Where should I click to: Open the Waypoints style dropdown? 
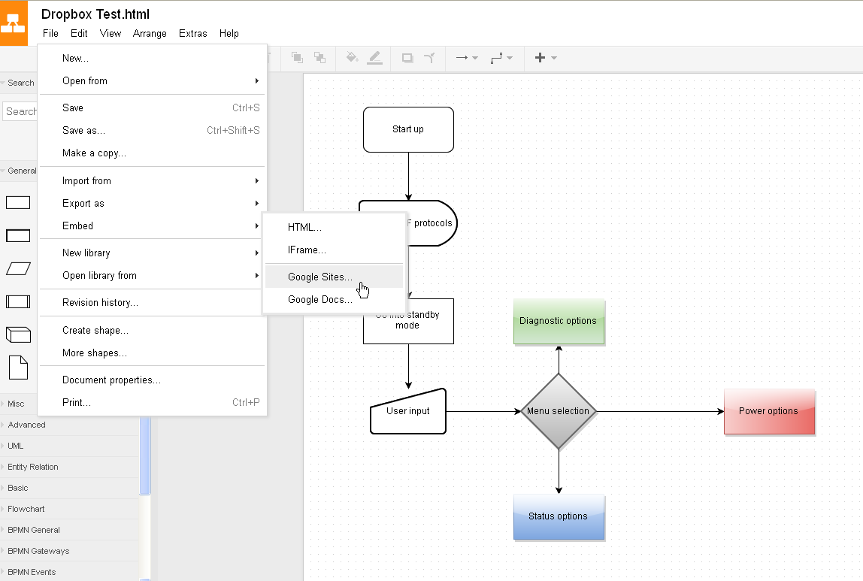click(x=501, y=57)
